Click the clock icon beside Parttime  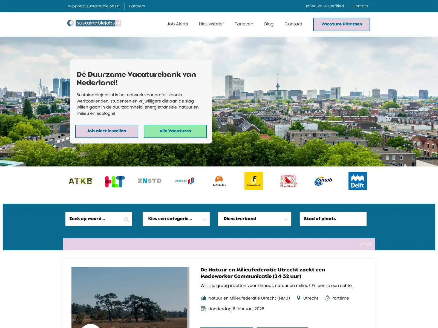click(x=327, y=298)
